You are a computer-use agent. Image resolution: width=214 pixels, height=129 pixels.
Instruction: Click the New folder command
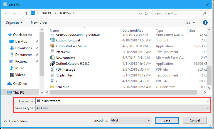tap(39, 23)
